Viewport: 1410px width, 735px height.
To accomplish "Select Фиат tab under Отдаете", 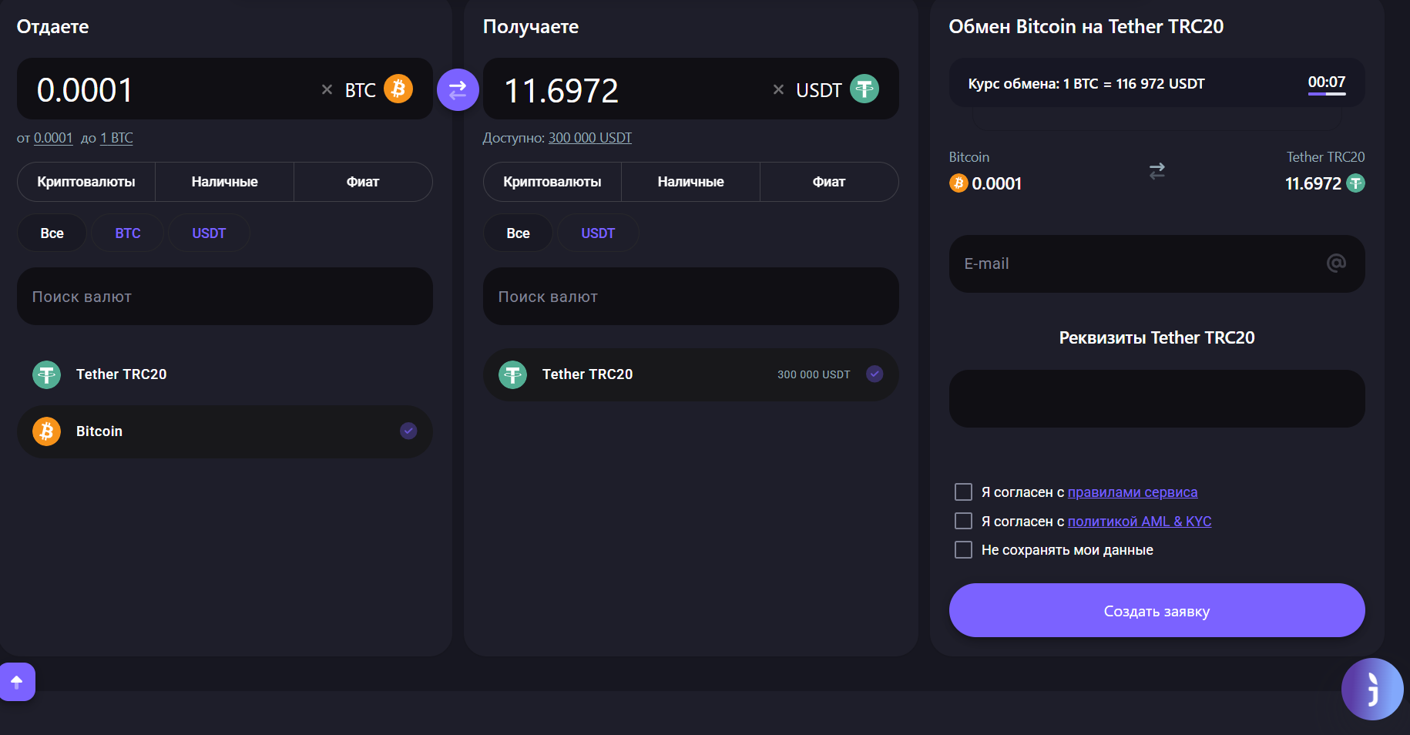I will tap(363, 182).
